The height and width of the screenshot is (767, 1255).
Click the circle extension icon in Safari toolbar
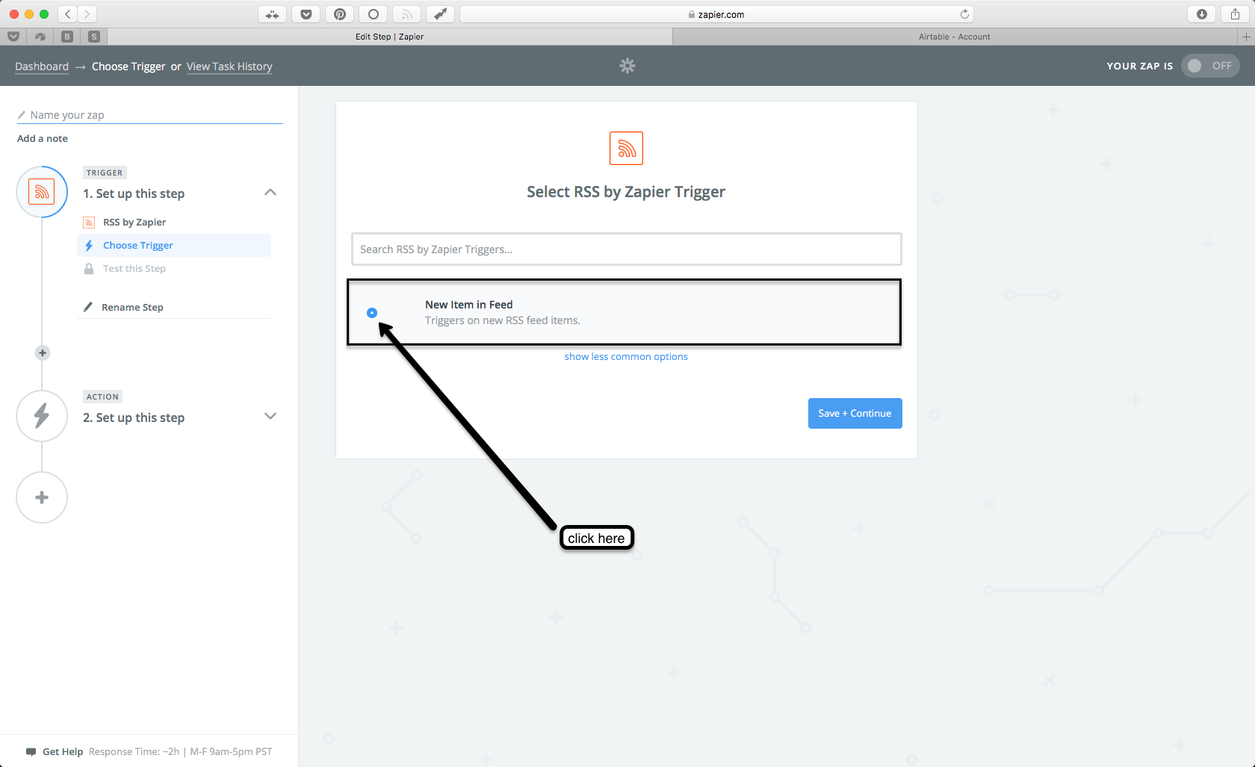pyautogui.click(x=374, y=14)
